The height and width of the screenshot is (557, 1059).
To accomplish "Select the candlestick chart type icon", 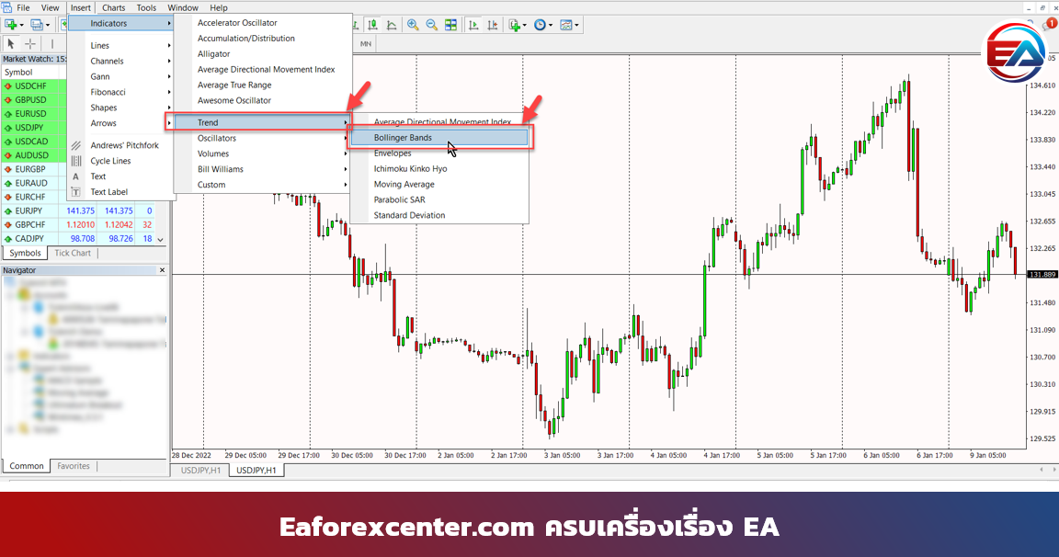I will pos(373,25).
